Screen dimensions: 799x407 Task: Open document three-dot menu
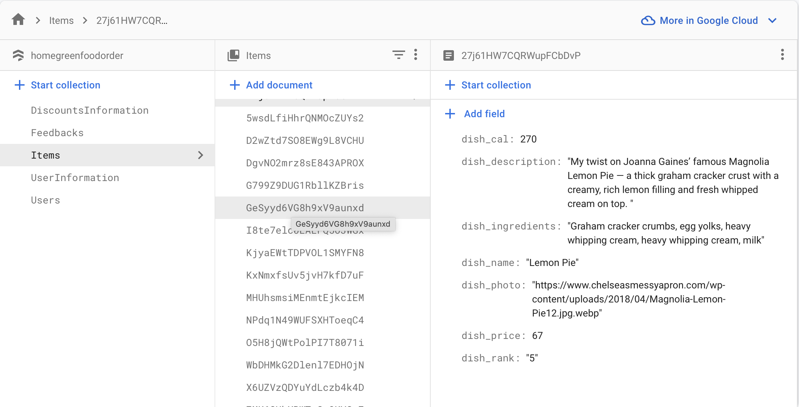point(782,55)
